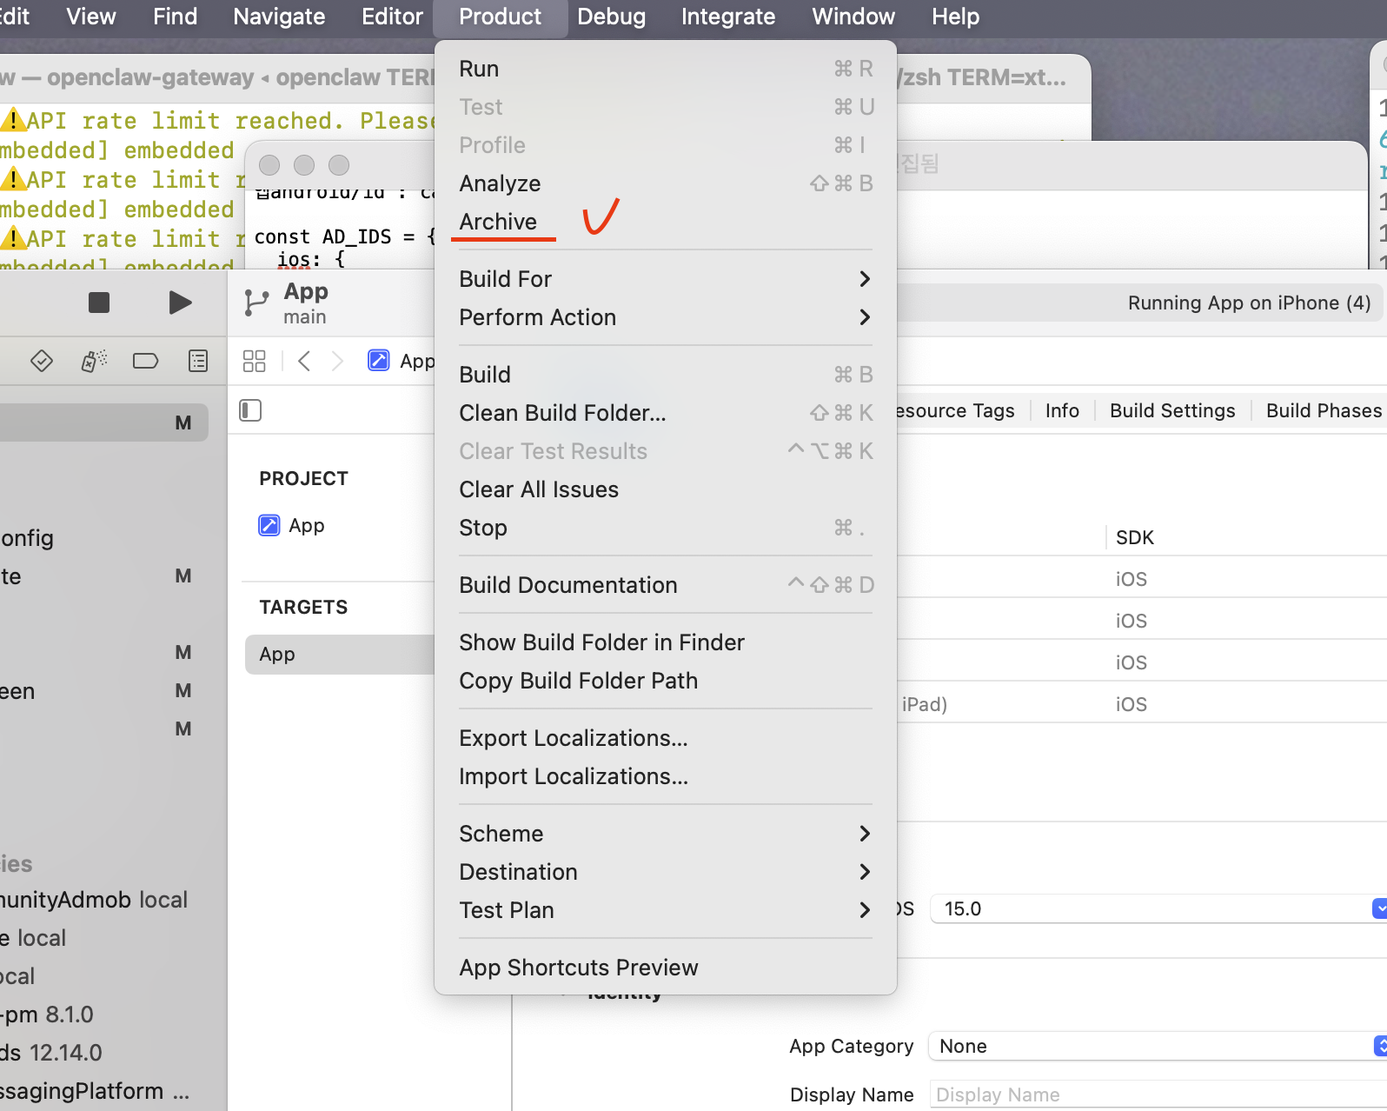This screenshot has height=1111, width=1387.
Task: Switch to the Resource Tags tab
Action: pos(956,410)
